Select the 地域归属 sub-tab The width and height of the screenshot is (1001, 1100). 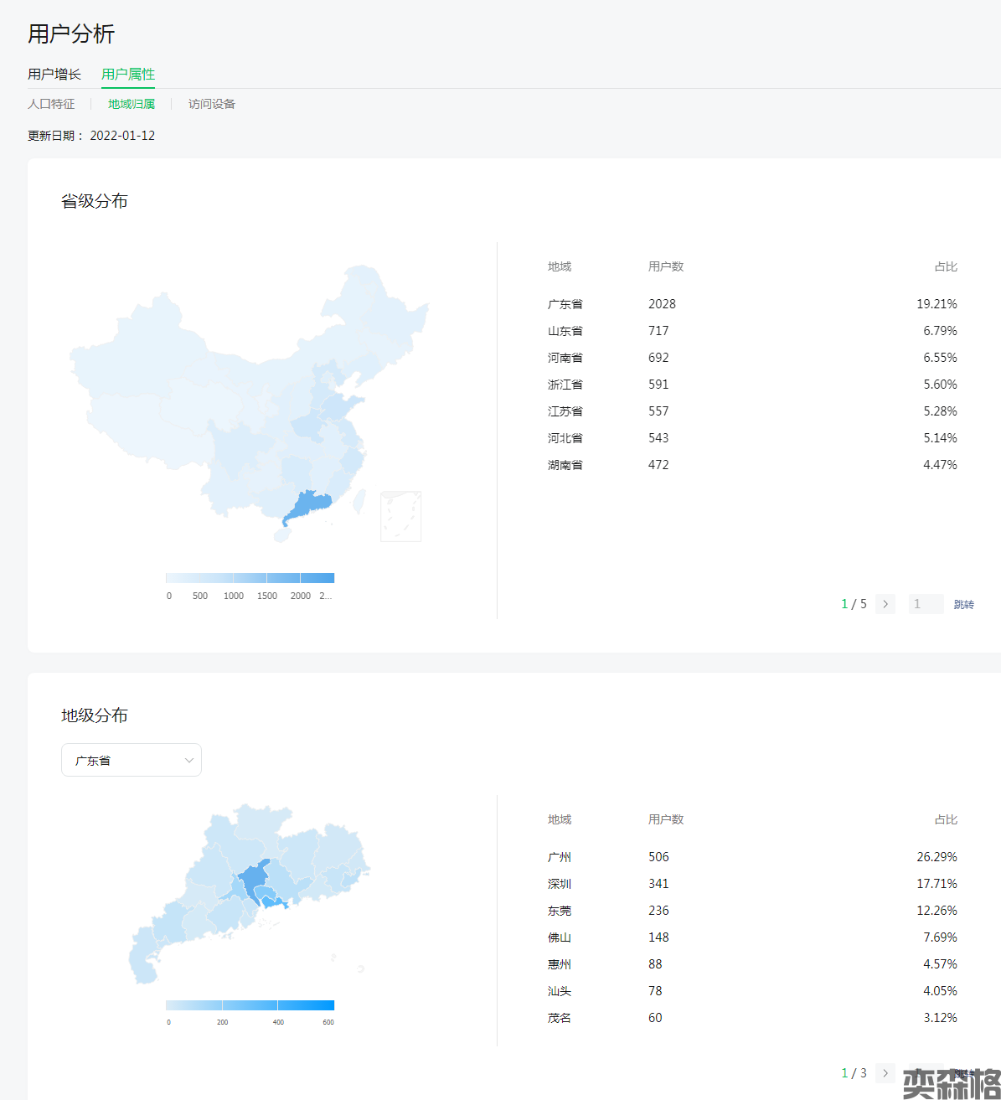132,104
